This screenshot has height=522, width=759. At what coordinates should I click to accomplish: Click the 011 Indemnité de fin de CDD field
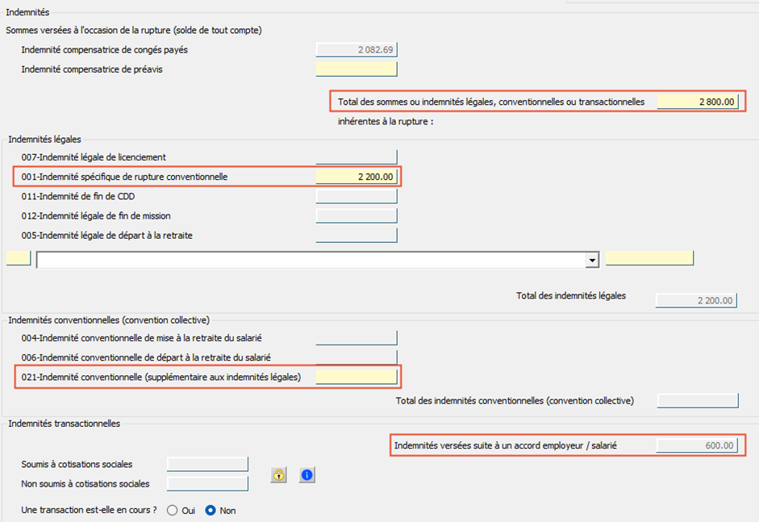[357, 196]
